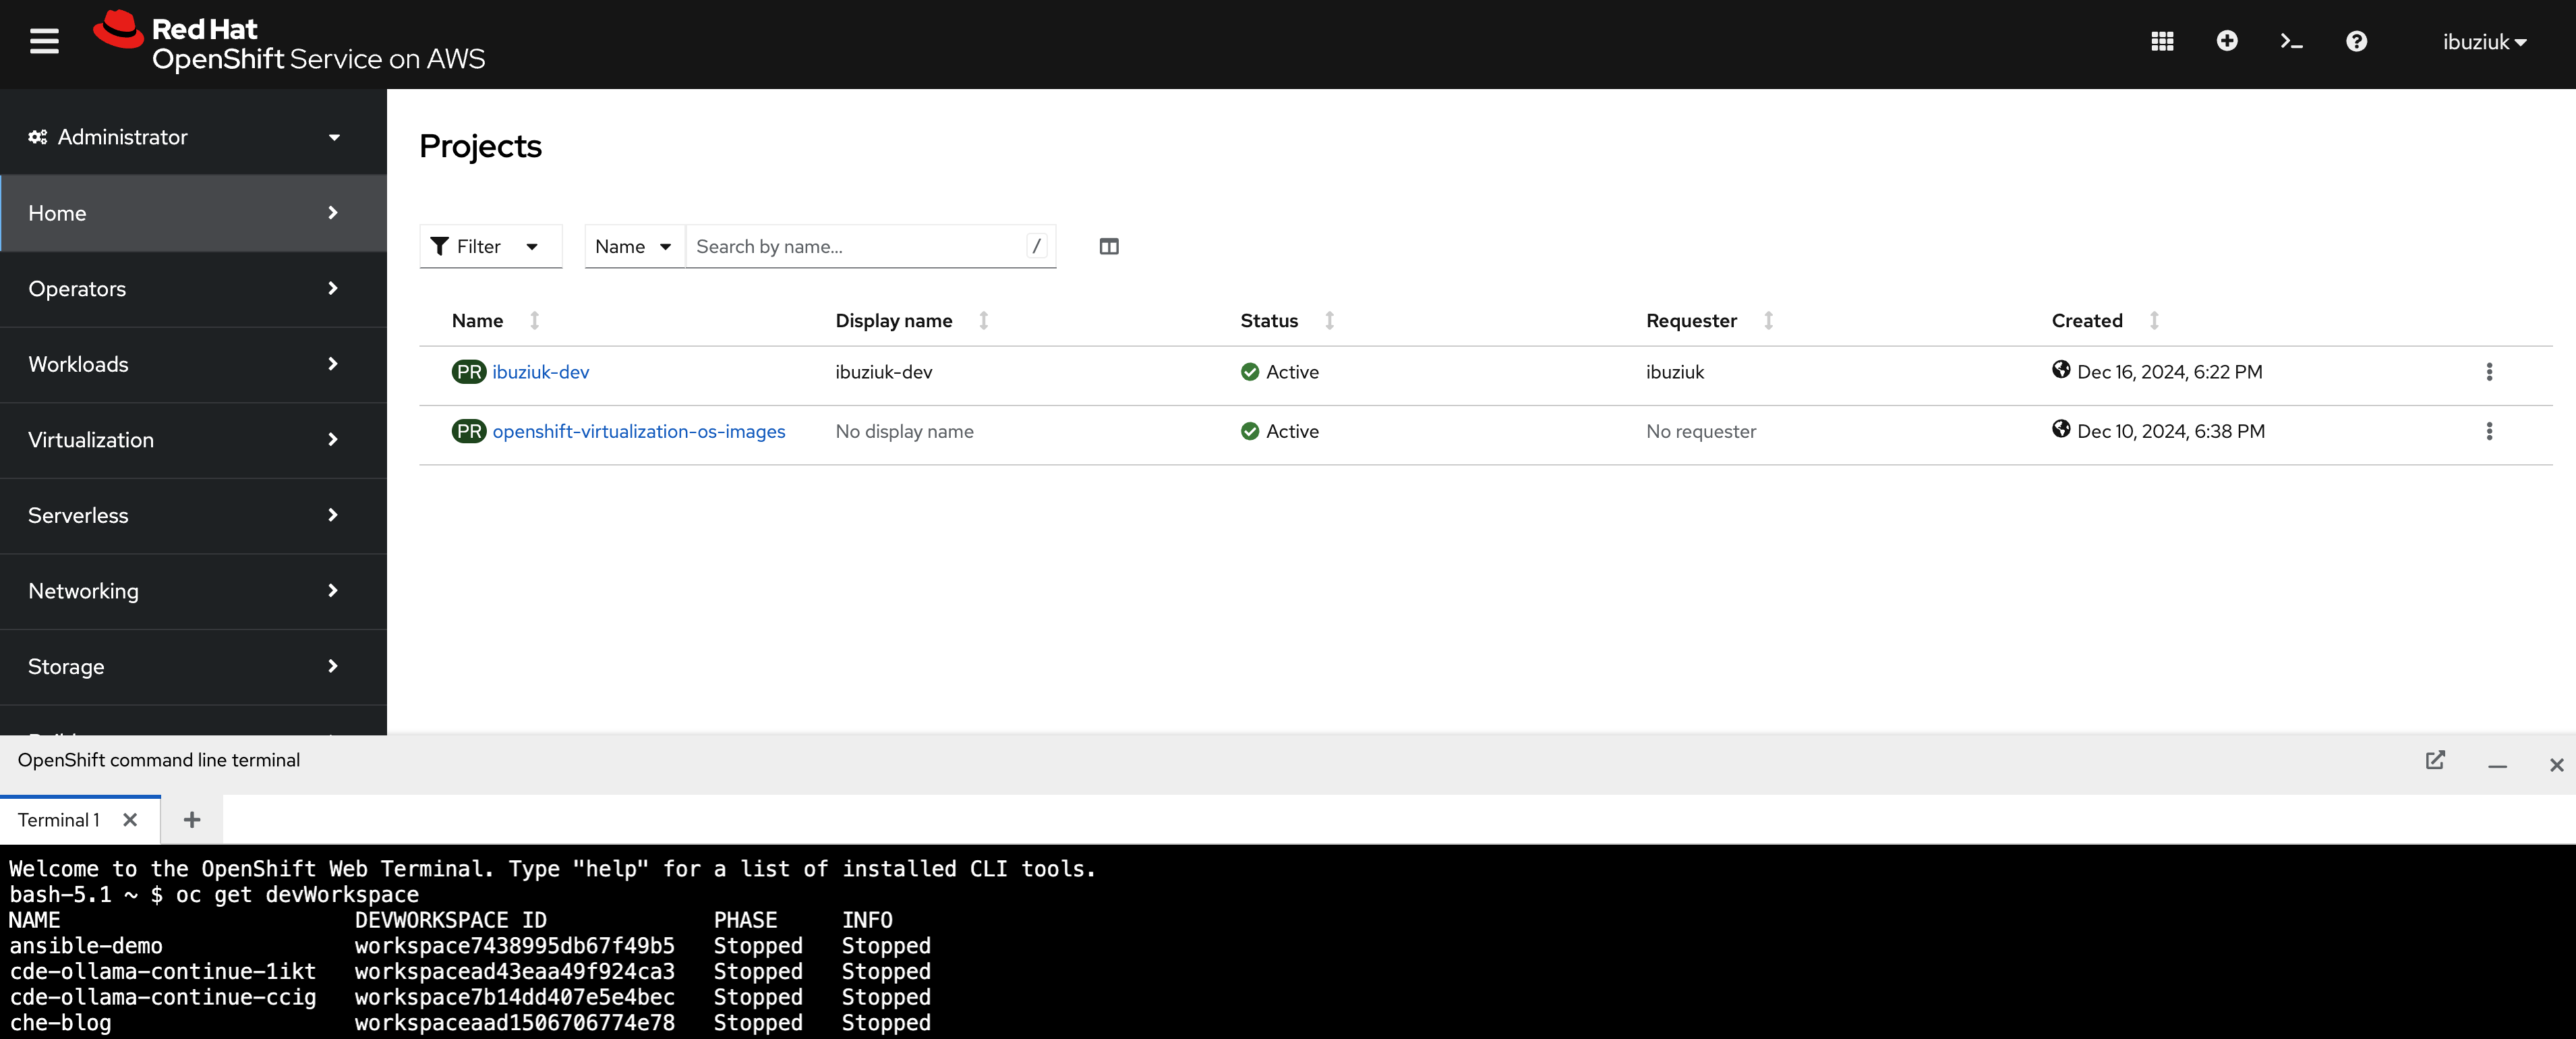Open the help question mark menu
Screen dimensions: 2576x1039
point(2356,41)
